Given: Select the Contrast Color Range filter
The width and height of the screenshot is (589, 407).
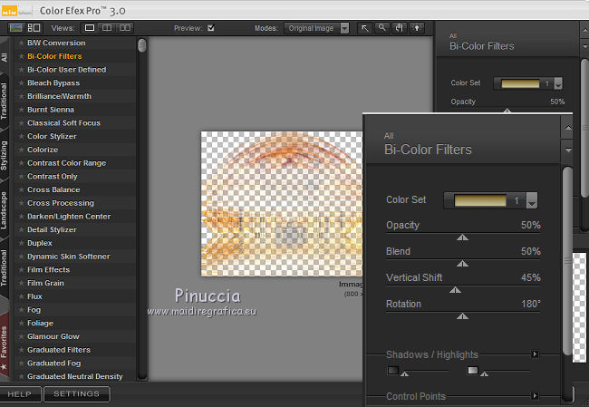Looking at the screenshot, I should click(x=66, y=163).
